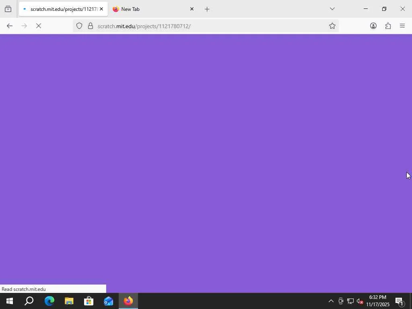The image size is (412, 309).
Task: Open the network status tray icon
Action: [350, 301]
